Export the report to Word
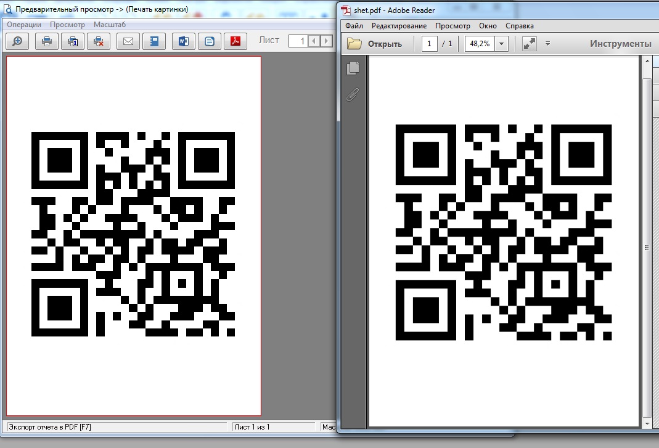 (183, 41)
